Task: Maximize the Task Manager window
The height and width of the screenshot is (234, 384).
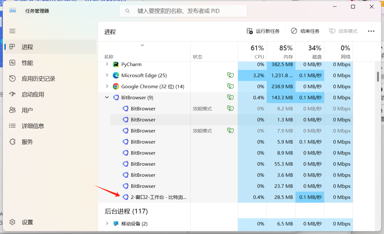Action: point(353,7)
